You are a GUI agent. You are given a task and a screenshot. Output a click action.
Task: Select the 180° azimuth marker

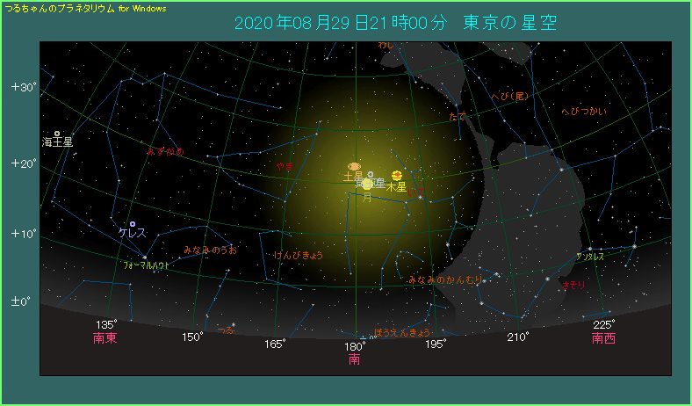point(355,345)
